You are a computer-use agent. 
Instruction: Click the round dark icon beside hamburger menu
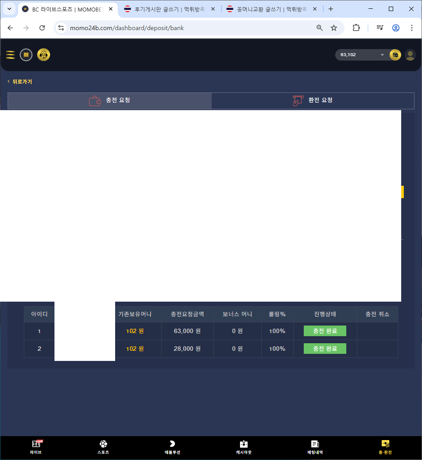click(x=26, y=55)
